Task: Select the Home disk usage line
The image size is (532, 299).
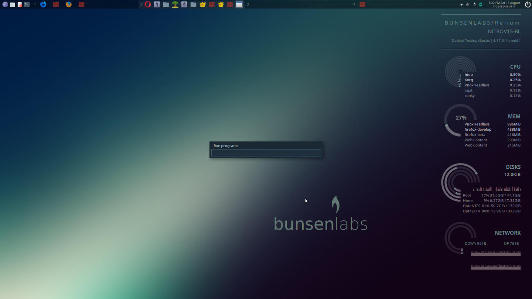Action: click(492, 200)
